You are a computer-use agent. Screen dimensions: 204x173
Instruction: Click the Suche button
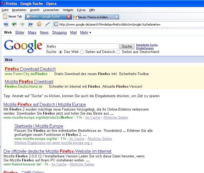(x=127, y=46)
